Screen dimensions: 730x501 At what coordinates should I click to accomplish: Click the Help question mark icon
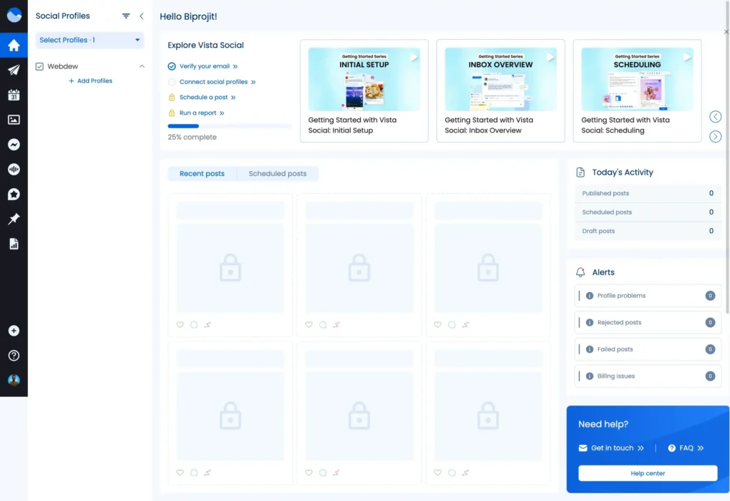[x=14, y=355]
